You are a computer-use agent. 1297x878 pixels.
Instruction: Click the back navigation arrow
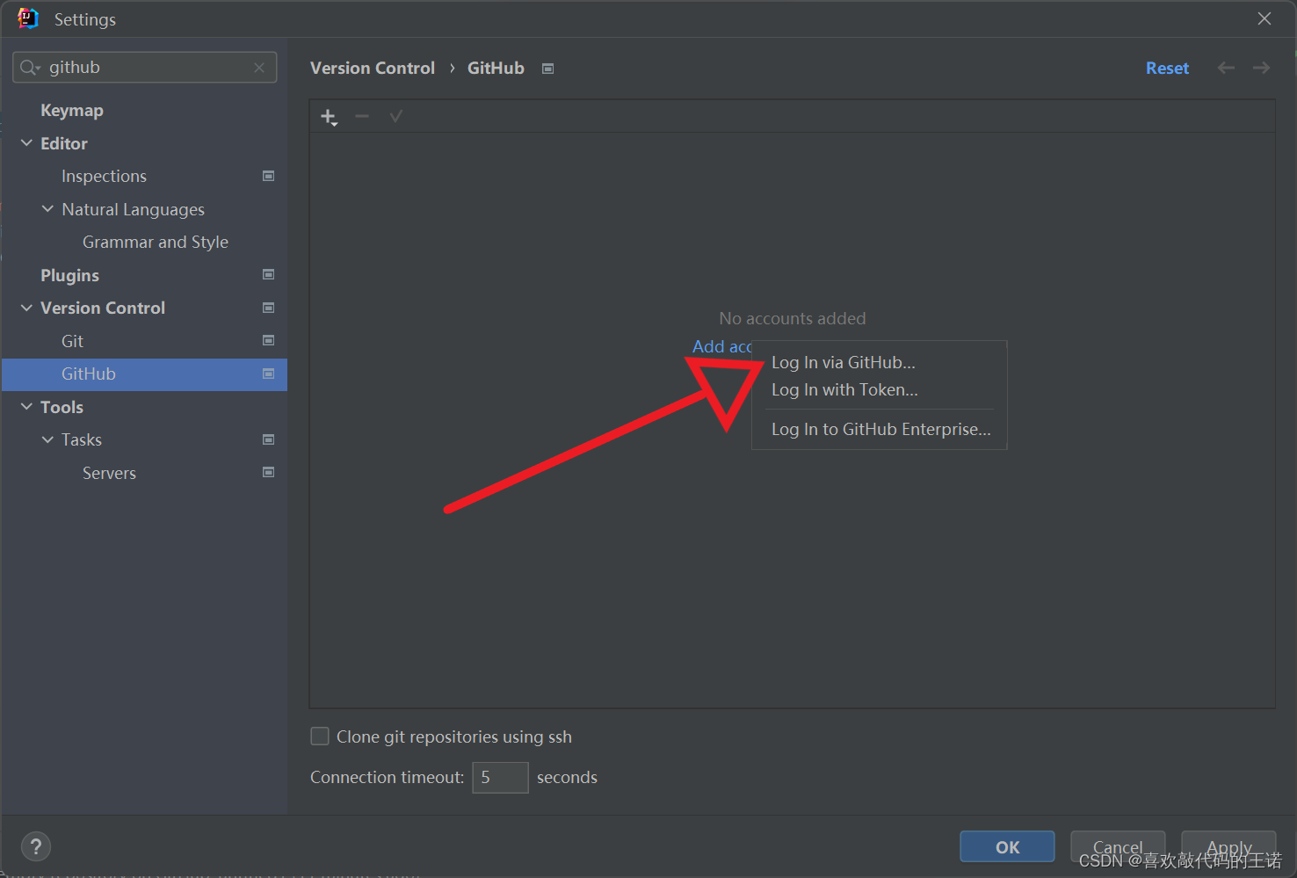pos(1226,68)
